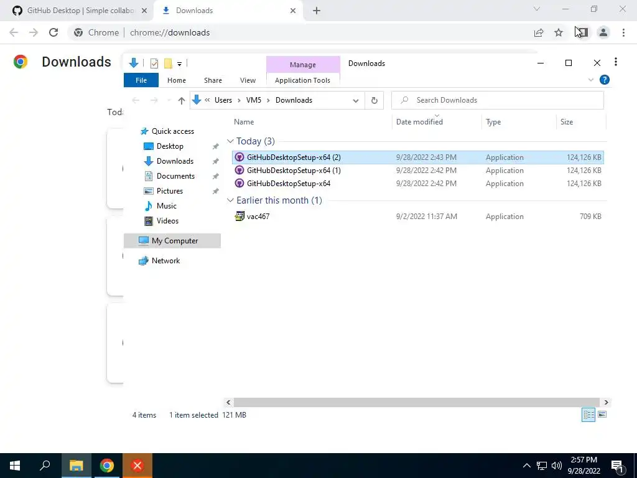Select Quick access header in sidebar
The image size is (637, 478).
pyautogui.click(x=173, y=131)
